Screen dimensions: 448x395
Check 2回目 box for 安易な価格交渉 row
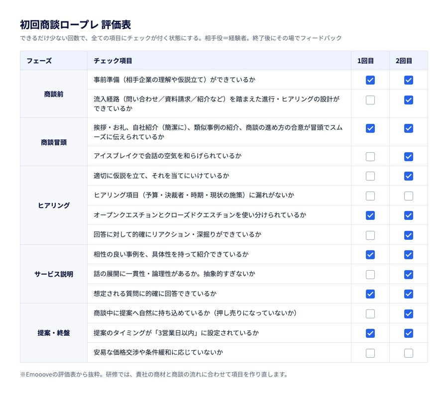point(408,353)
